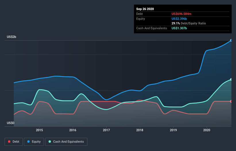Screen dimensions: 236x151
Task: Toggle the Debt series legend button
Action: [x=14, y=142]
